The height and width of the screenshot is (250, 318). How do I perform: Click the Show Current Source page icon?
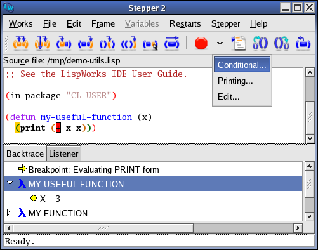[239, 43]
